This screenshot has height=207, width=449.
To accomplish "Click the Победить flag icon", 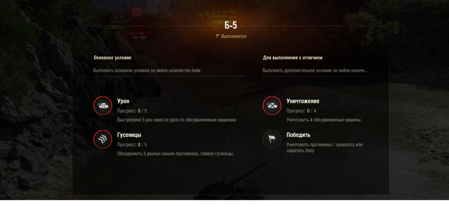I will click(272, 140).
